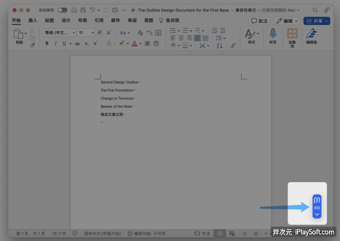Screen dimensions: 340x241
Task: Toggle Underline formatting
Action: 64,43
